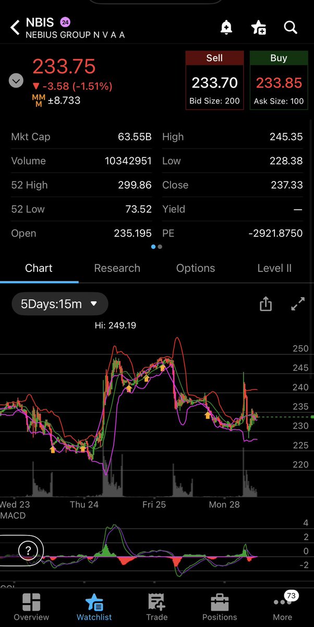Screen dimensions: 314x627
Task: Switch to the Research tab
Action: [117, 268]
